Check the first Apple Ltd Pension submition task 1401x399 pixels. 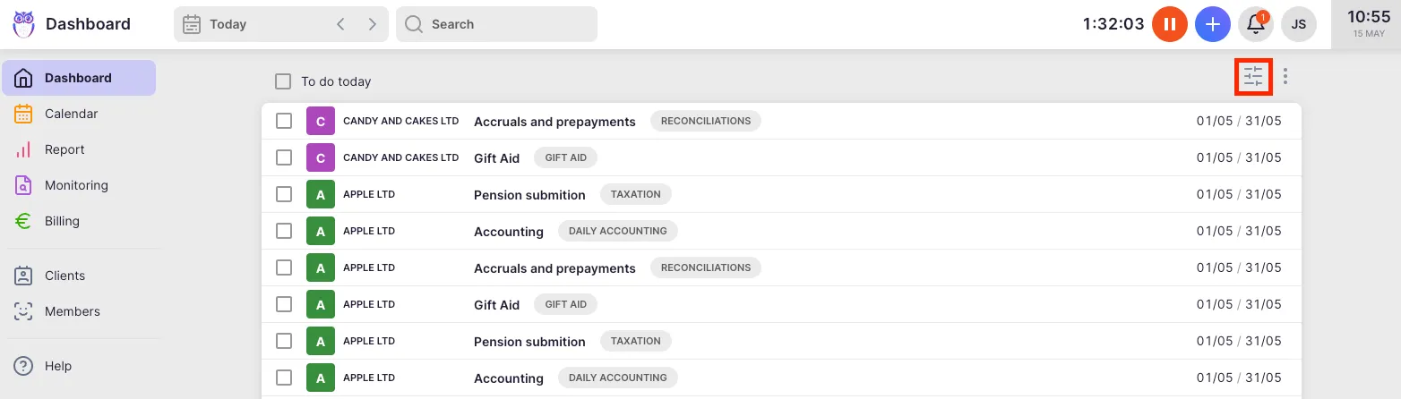coord(284,194)
